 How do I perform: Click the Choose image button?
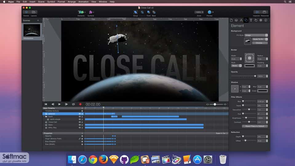259,43
